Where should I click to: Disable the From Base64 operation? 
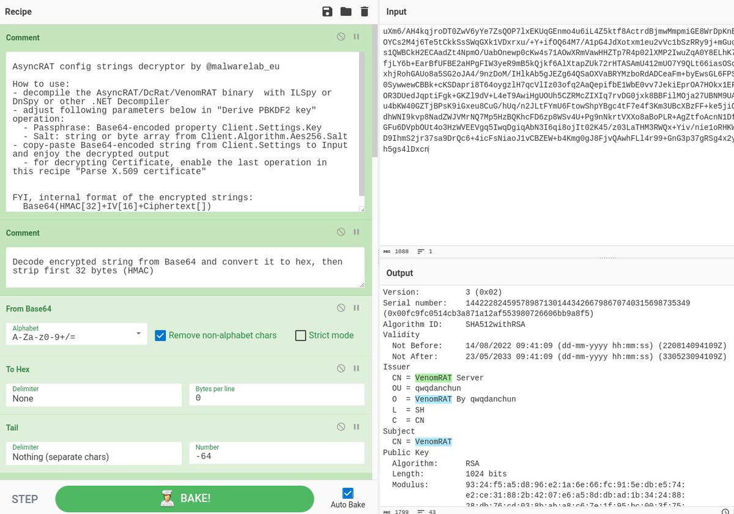coord(341,308)
